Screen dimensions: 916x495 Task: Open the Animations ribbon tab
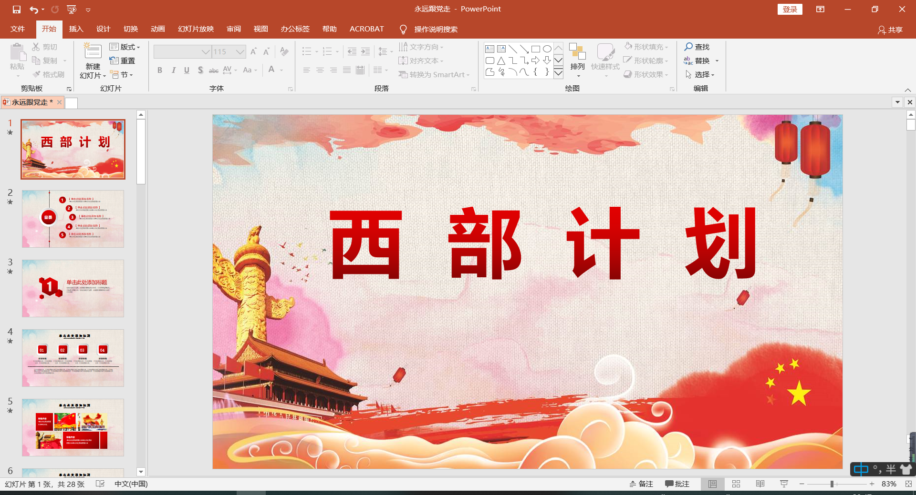[157, 29]
